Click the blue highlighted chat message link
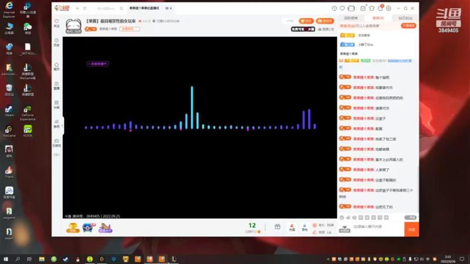470x264 pixels. [399, 61]
